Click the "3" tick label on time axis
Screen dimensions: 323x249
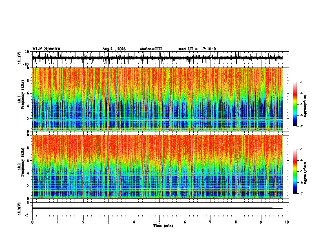[x=108, y=222]
